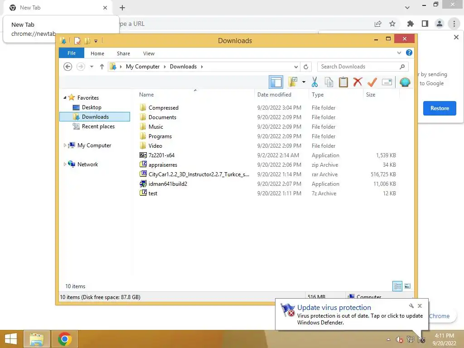464x348 pixels.
Task: Paste using the clipboard icon
Action: pos(343,82)
